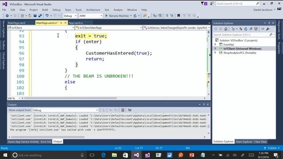The height and width of the screenshot is (159, 283).
Task: Close the MainPage.xaml.cs tab
Action: coord(65,23)
